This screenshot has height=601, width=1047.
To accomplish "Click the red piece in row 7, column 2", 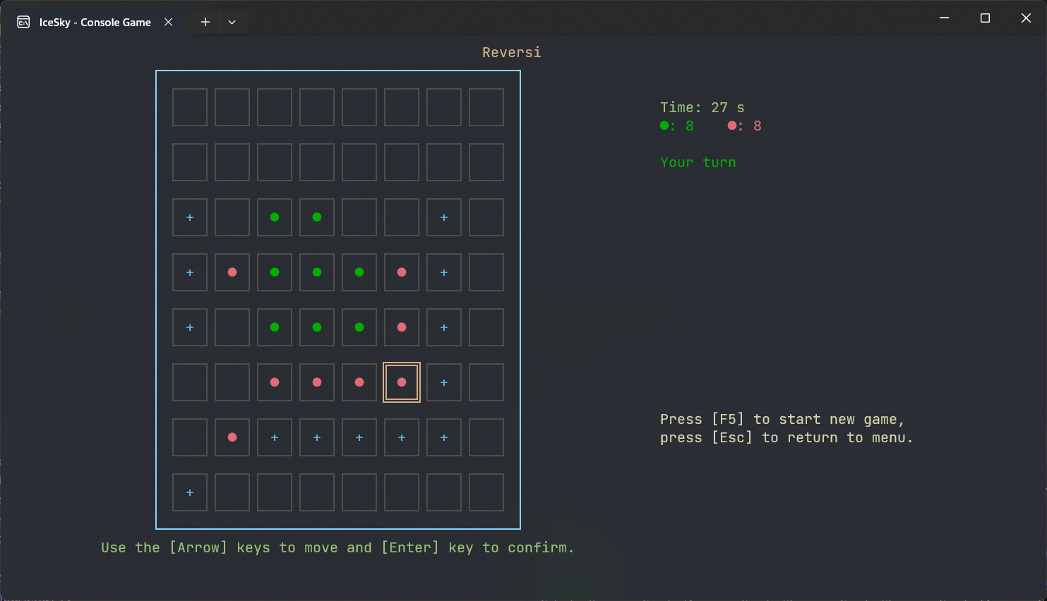I will [232, 437].
